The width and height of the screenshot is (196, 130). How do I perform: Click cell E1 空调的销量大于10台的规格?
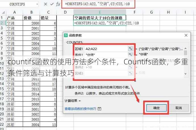[100, 18]
